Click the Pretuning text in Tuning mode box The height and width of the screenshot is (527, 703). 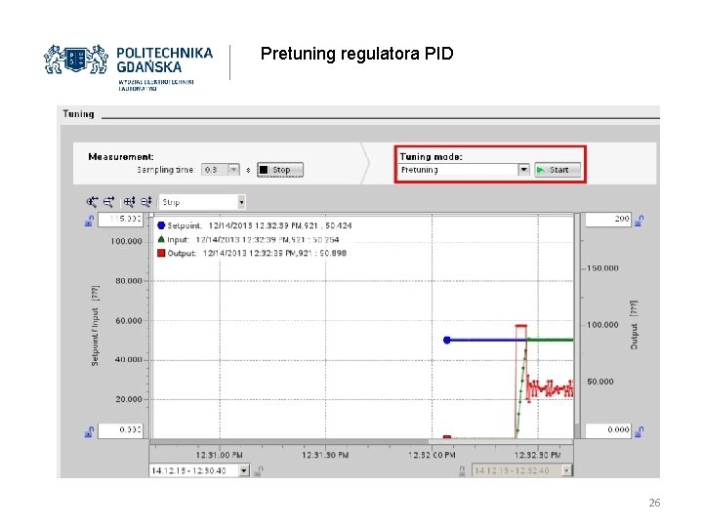420,170
